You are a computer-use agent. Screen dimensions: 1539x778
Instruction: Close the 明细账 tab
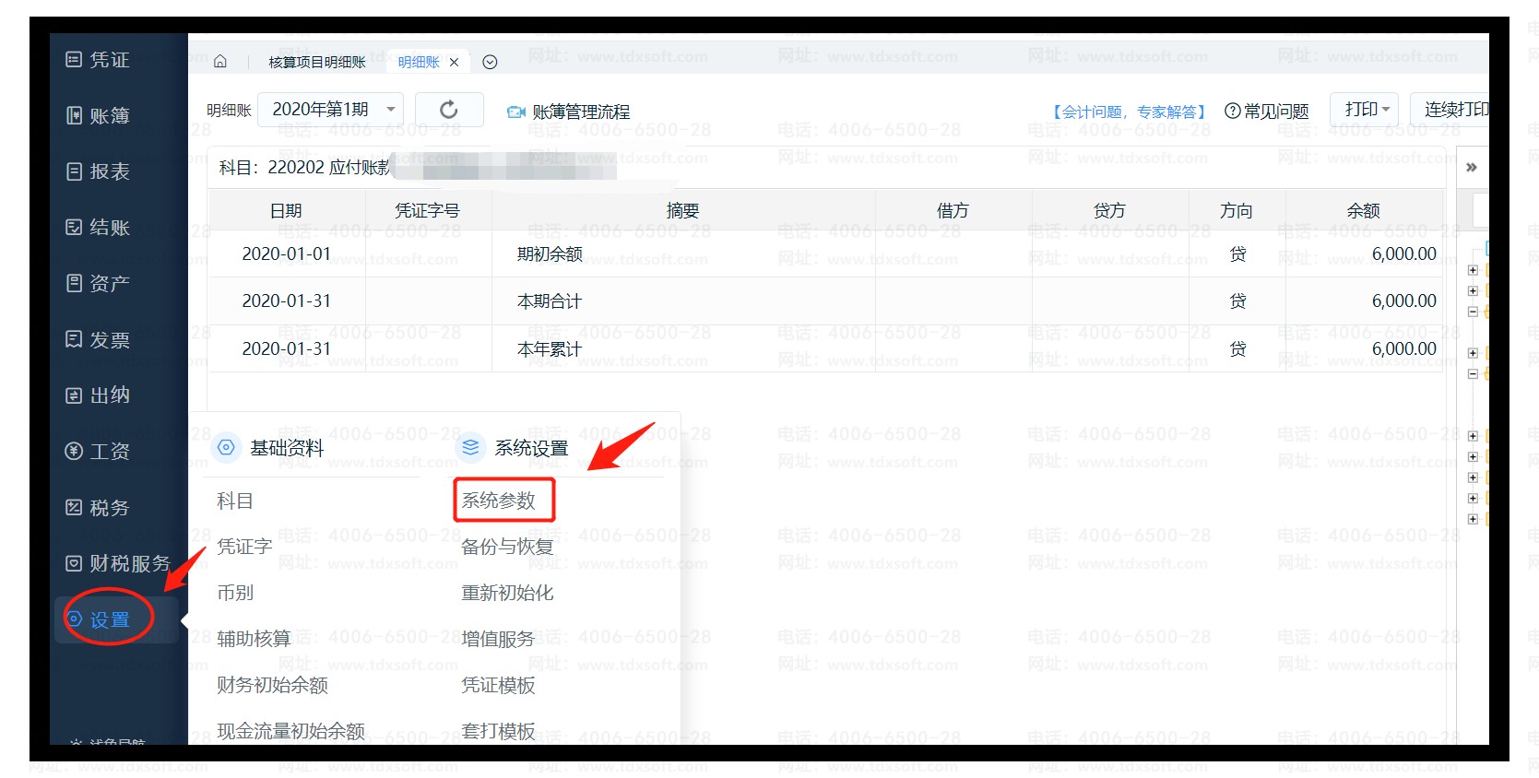[x=454, y=62]
